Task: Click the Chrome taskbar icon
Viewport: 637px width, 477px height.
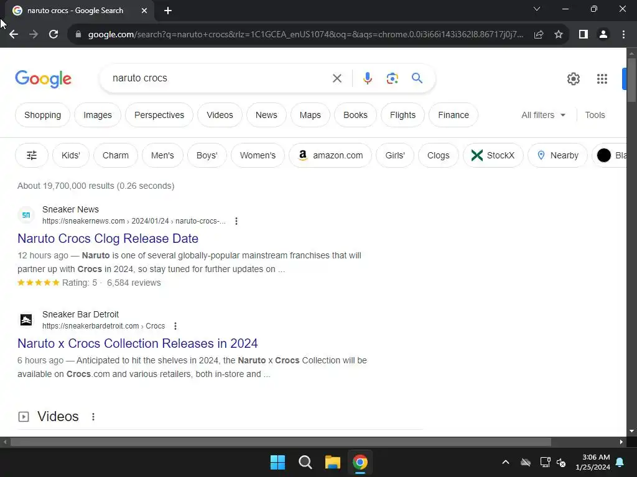Action: 360,462
